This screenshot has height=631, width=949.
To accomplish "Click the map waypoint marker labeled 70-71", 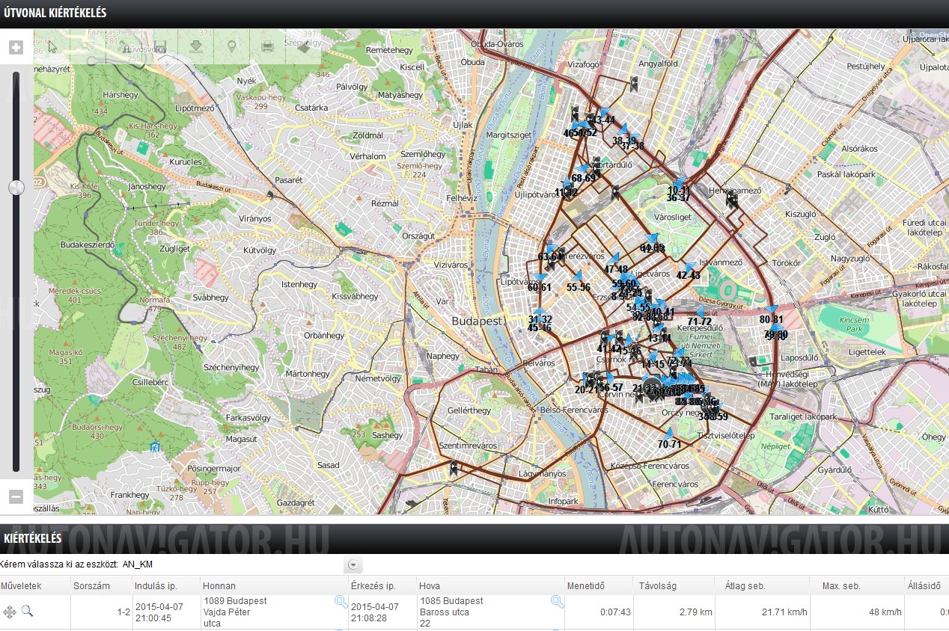I will 668,434.
